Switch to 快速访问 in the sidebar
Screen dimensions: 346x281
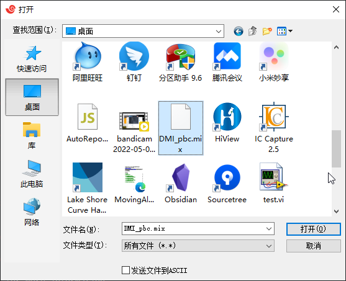pyautogui.click(x=32, y=59)
